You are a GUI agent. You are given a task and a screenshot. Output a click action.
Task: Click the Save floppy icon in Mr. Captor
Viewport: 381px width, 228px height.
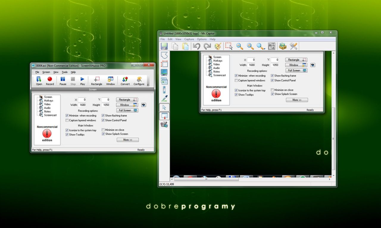[x=164, y=46]
